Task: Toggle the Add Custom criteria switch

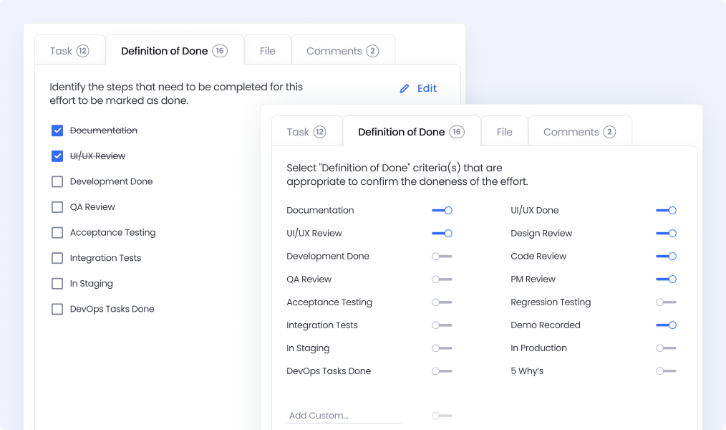Action: 442,416
